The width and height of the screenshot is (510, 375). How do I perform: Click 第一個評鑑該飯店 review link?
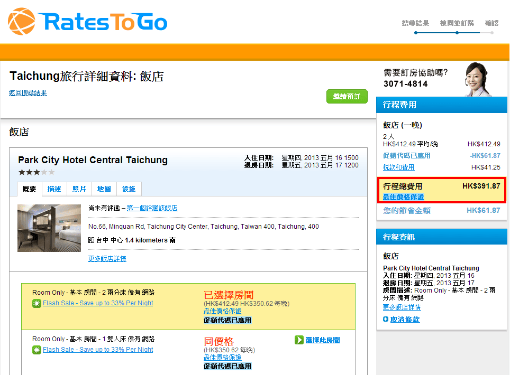152,208
